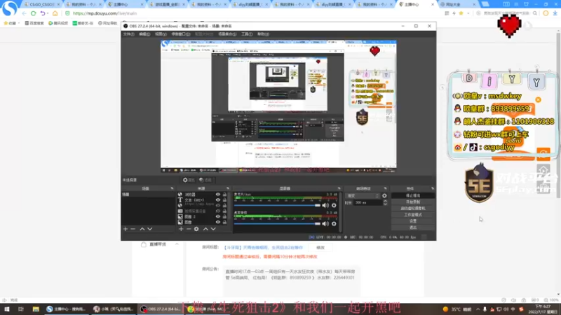
Task: Open 麦克风/Aux audio settings gear
Action: point(334,205)
